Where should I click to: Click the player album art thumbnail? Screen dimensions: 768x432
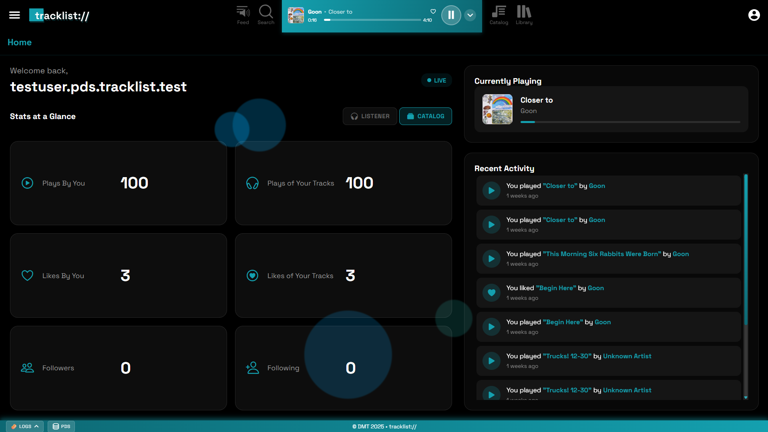(x=296, y=15)
